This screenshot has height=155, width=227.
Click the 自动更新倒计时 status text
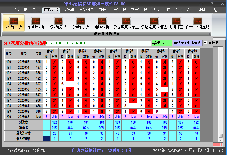pyautogui.click(x=88, y=151)
